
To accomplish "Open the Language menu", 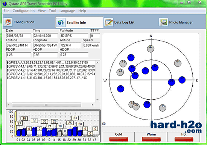I will click(67, 11).
